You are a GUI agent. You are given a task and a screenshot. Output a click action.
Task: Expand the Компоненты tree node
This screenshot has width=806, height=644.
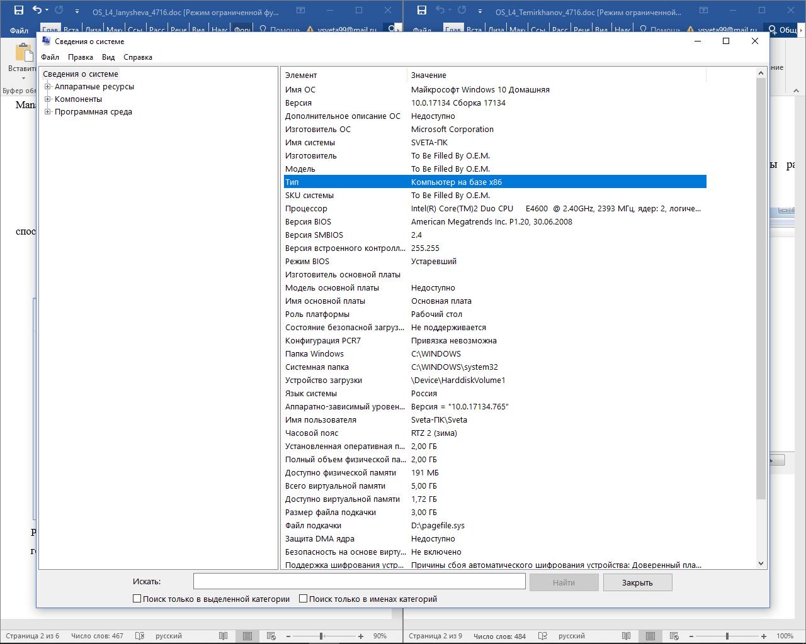coord(48,99)
